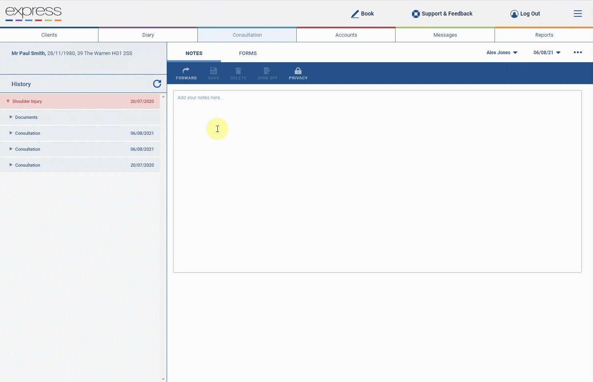Click the history scrollbar down arrow
This screenshot has height=382, width=593.
click(x=163, y=379)
